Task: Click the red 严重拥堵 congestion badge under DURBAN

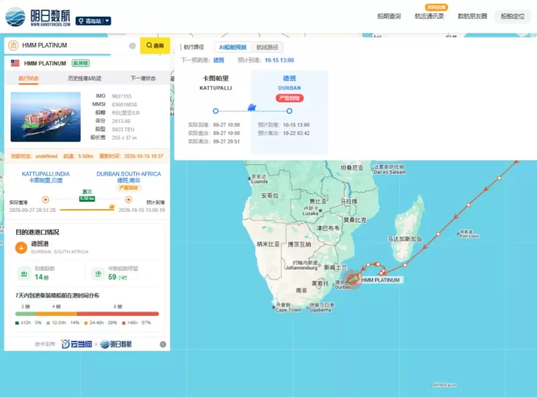Action: click(x=289, y=98)
